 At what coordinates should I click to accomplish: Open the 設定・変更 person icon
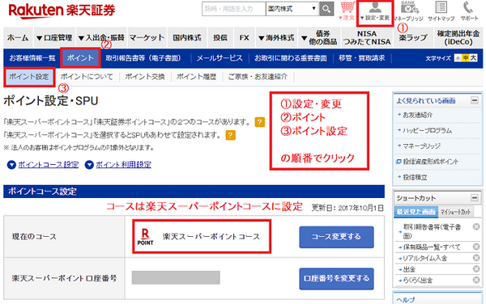click(375, 6)
